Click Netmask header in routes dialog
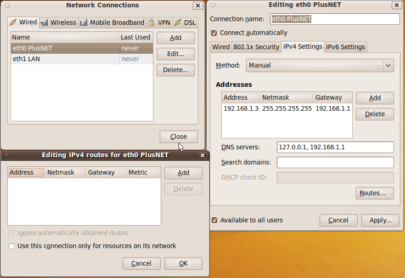This screenshot has width=405, height=278. (65, 172)
